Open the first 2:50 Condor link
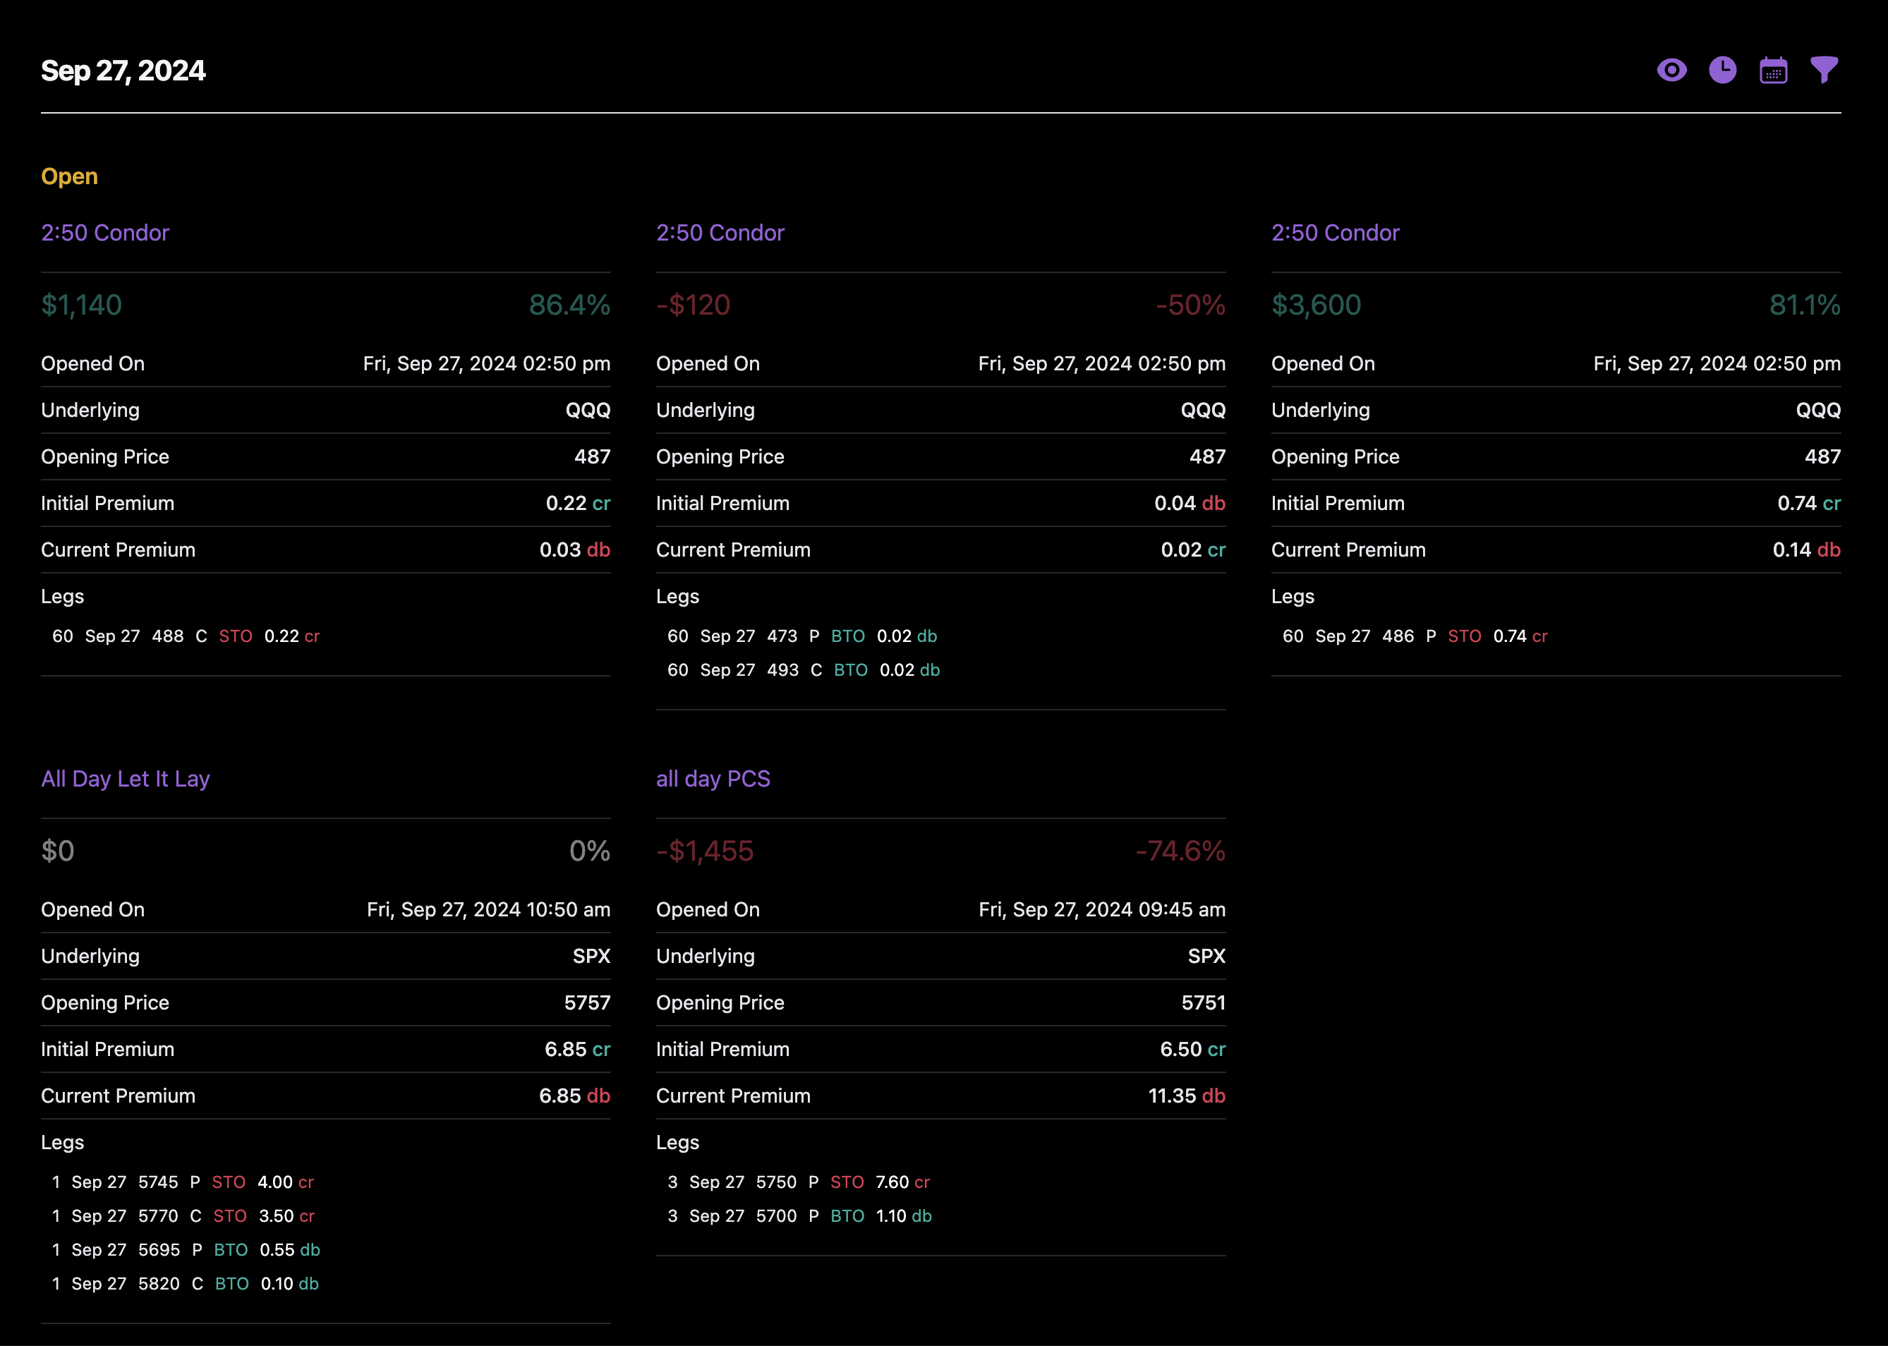The image size is (1888, 1346). 105,233
